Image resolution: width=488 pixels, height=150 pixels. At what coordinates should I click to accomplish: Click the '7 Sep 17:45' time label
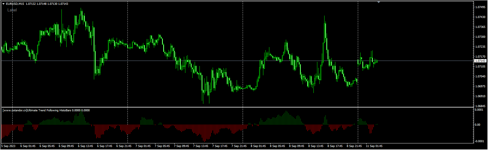220,146
